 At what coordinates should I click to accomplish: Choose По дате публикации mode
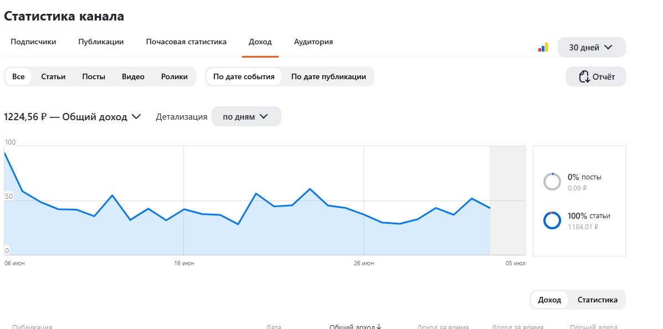pyautogui.click(x=328, y=76)
